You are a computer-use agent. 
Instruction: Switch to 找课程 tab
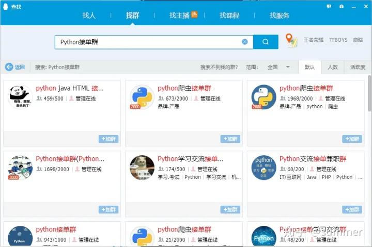coord(229,15)
